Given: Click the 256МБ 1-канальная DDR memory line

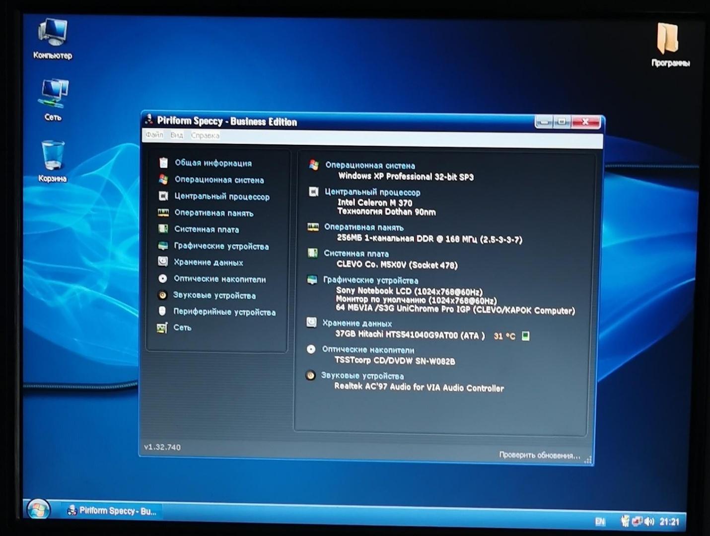Looking at the screenshot, I should click(x=429, y=239).
